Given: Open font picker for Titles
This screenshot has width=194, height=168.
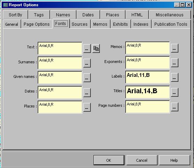Looking at the screenshot, I should click(x=175, y=92).
